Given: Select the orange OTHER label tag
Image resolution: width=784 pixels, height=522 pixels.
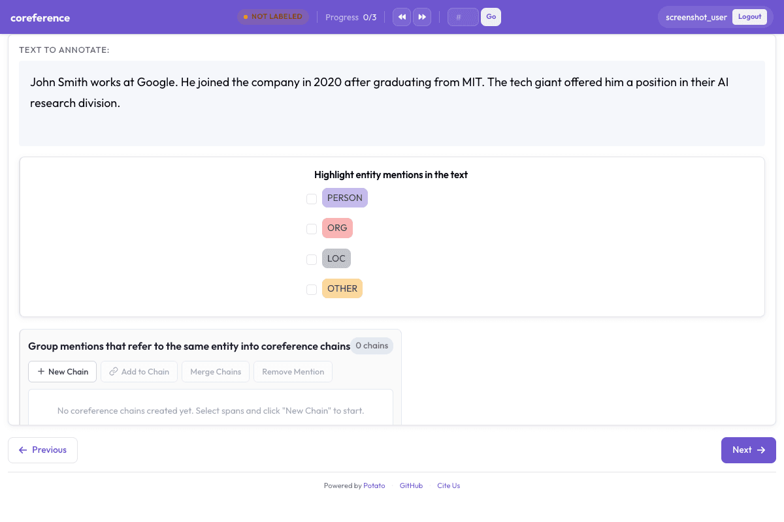Looking at the screenshot, I should click(x=342, y=288).
